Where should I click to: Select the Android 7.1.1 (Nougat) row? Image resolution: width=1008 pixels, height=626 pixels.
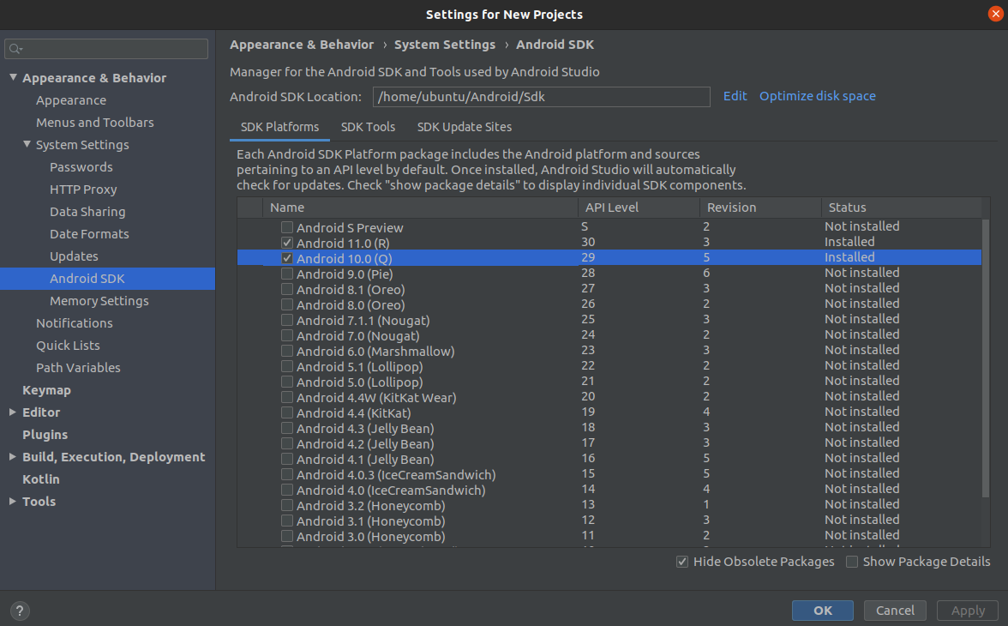click(x=609, y=320)
